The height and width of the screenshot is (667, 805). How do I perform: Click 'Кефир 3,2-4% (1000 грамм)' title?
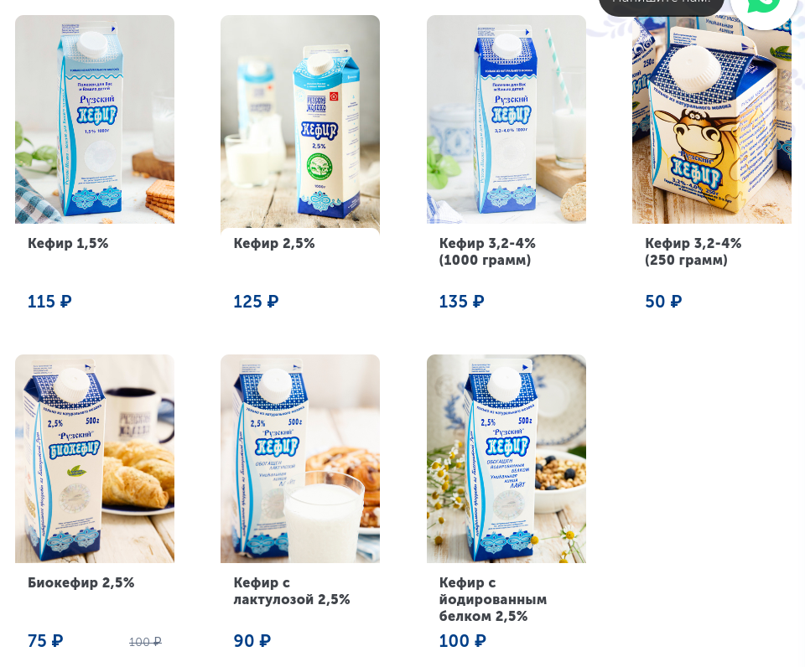[x=486, y=251]
